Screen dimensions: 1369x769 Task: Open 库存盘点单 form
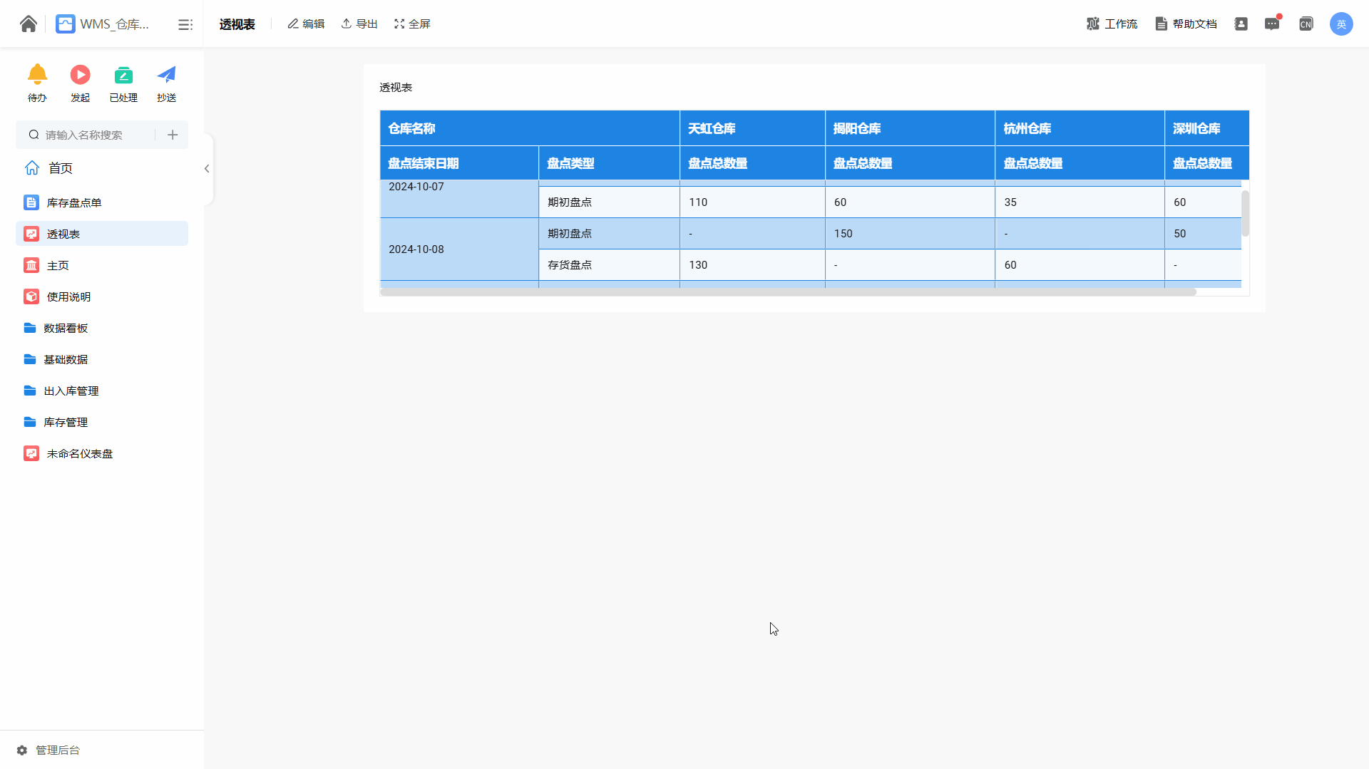click(102, 202)
